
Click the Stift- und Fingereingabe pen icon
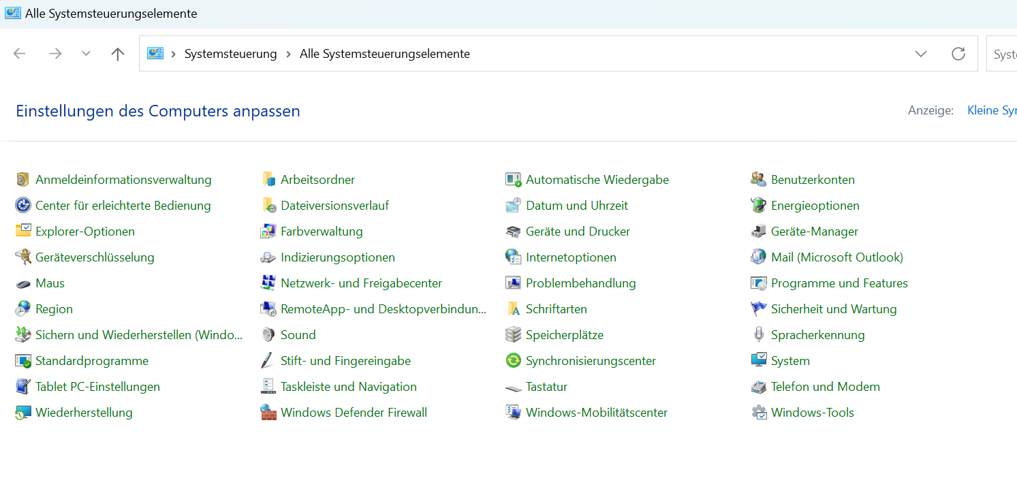pos(268,361)
